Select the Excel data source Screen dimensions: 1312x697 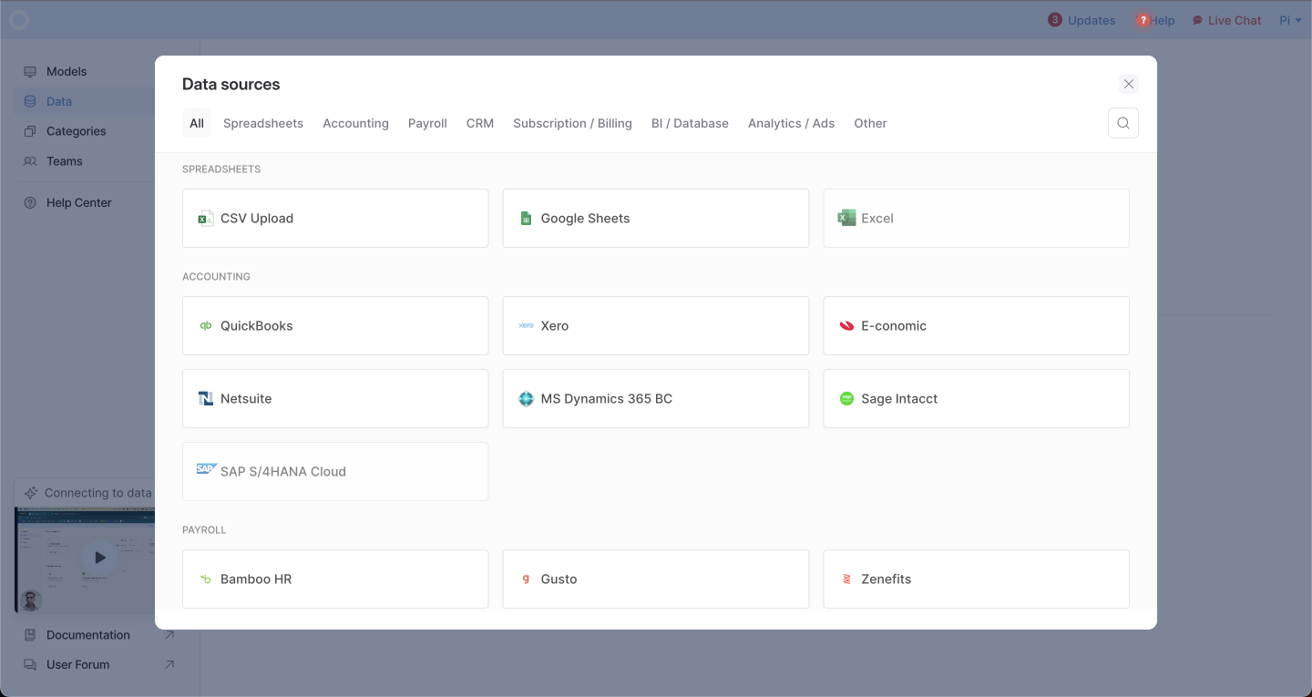coord(976,218)
